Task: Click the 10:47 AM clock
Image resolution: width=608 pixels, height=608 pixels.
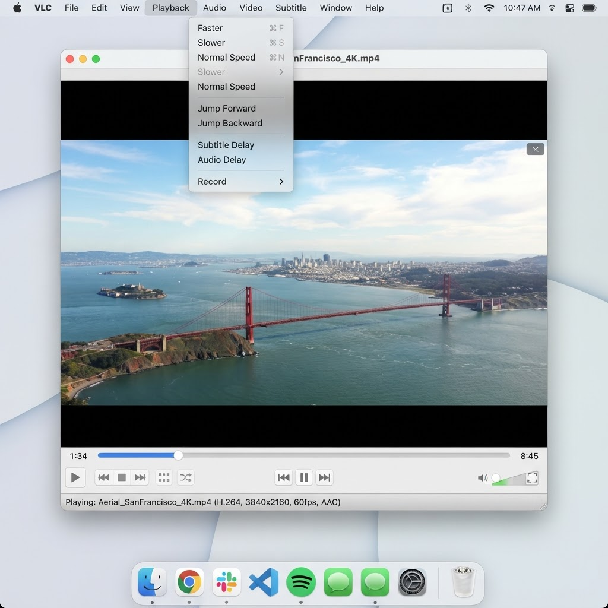Action: (x=521, y=8)
